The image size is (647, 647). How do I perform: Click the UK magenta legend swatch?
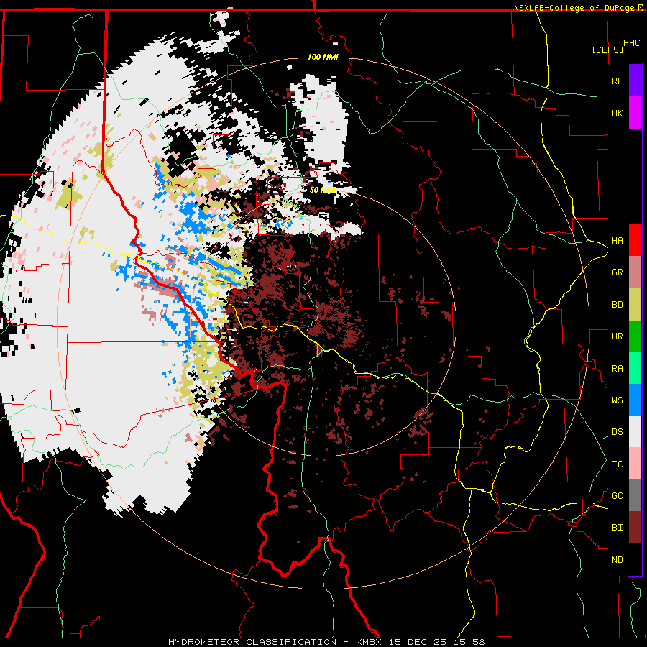[635, 113]
